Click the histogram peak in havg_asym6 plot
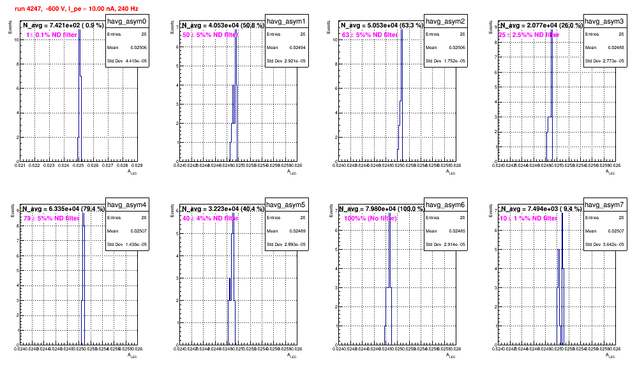Viewport: 637px width, 367px height. coord(389,213)
